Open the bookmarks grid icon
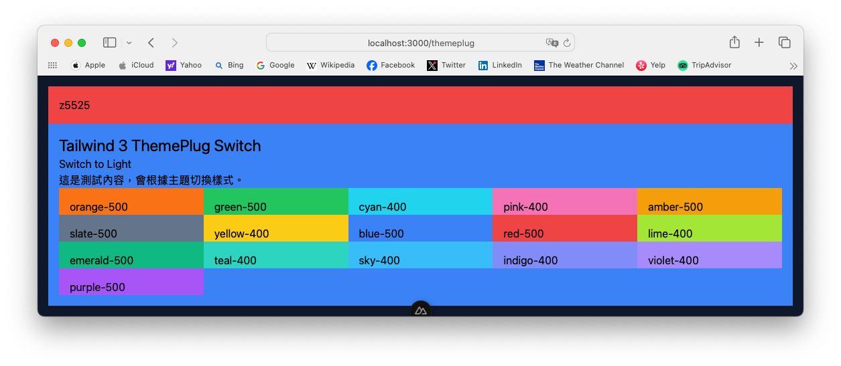Image resolution: width=841 pixels, height=366 pixels. click(52, 66)
